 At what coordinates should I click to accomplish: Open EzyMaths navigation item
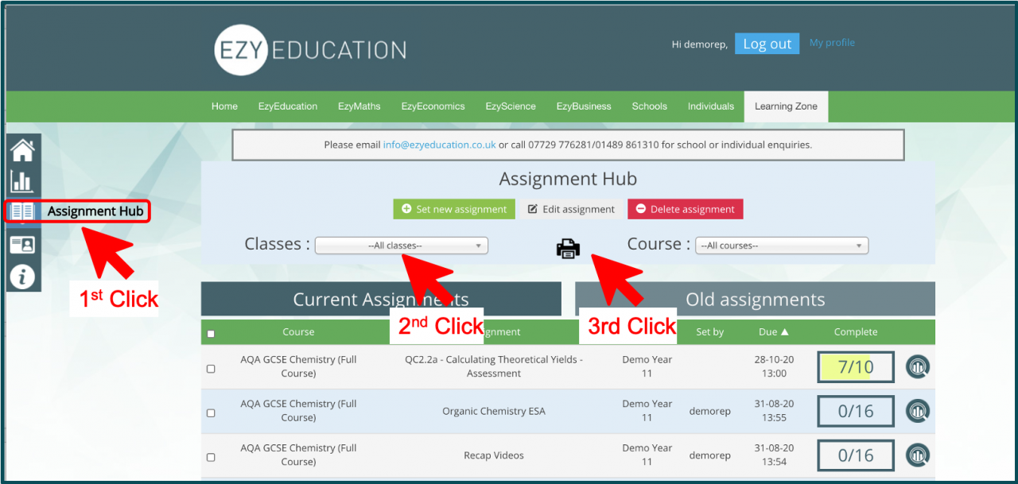point(359,106)
